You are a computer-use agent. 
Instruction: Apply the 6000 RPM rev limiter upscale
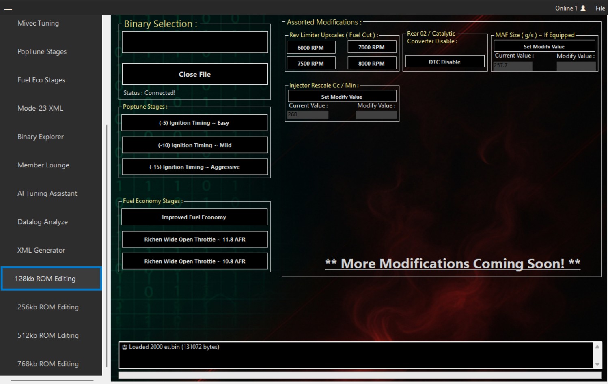tap(311, 47)
